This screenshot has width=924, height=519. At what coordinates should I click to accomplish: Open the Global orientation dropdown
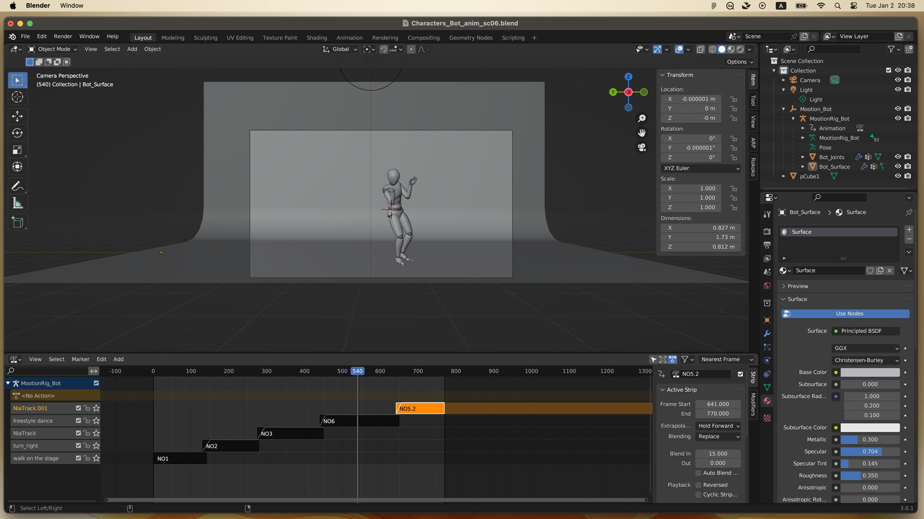point(340,49)
